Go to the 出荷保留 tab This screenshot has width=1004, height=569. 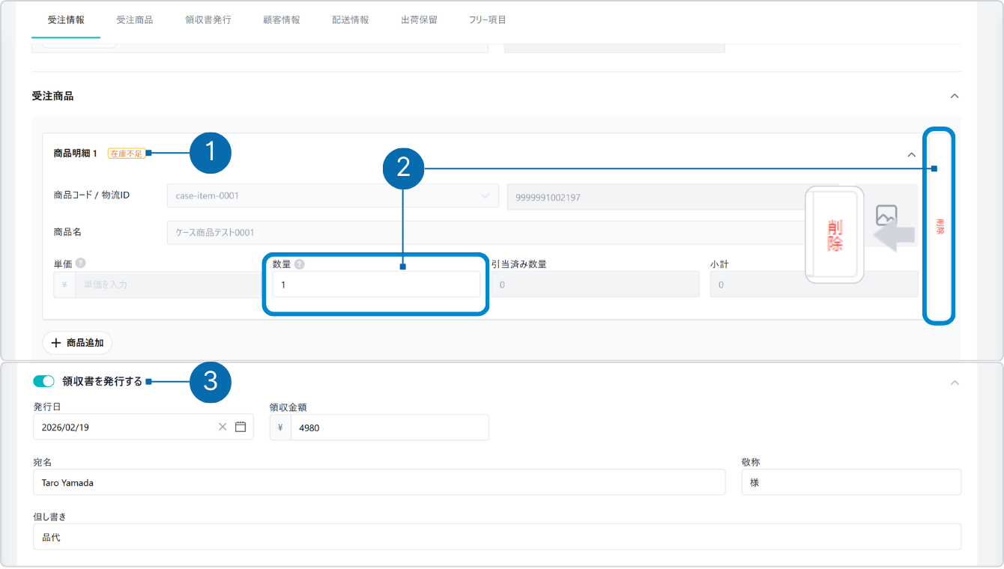(x=419, y=20)
